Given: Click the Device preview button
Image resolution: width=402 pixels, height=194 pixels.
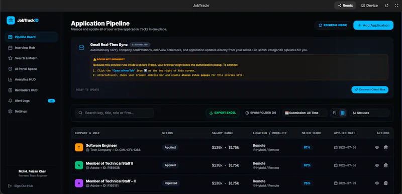Looking at the screenshot, I should click(x=369, y=6).
